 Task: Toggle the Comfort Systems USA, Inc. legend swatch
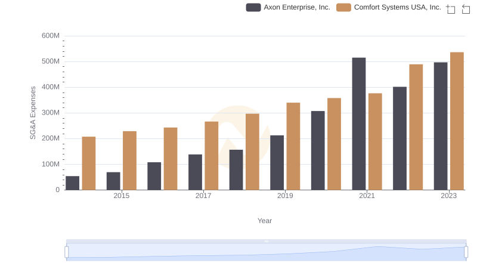pos(343,7)
